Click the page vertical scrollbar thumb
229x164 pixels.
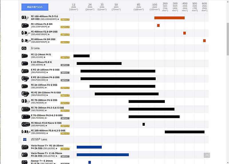[228, 39]
